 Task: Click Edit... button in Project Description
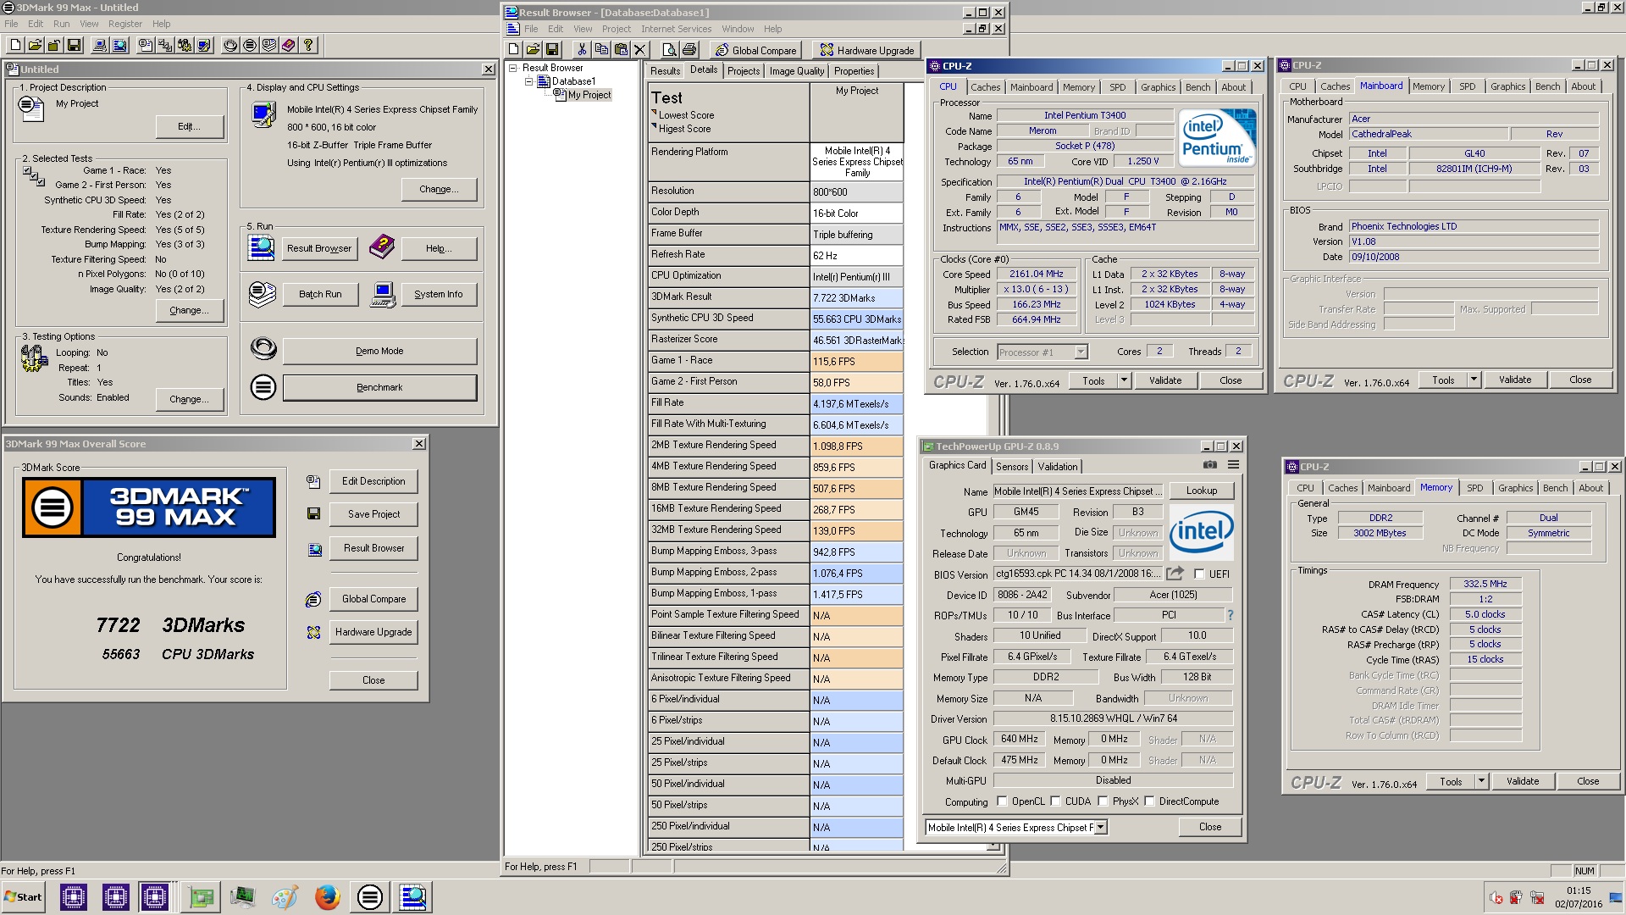[190, 126]
